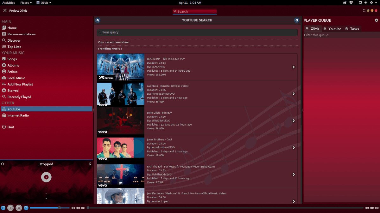Open the Albums library
This screenshot has width=380, height=213.
coord(46,65)
